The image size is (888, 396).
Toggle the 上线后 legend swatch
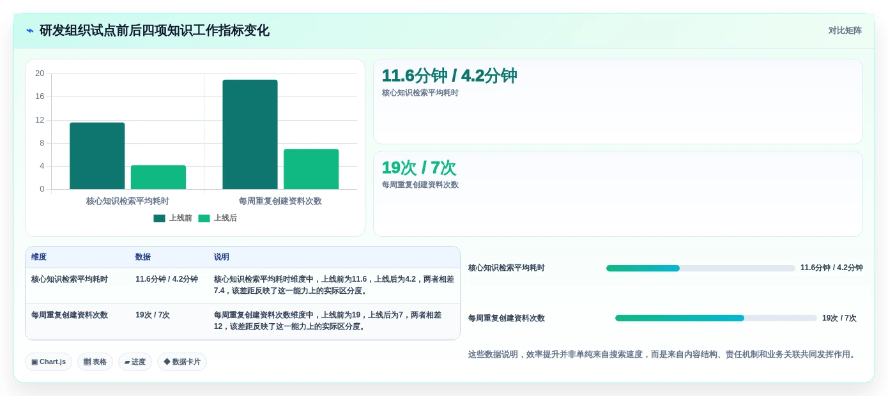pos(204,218)
